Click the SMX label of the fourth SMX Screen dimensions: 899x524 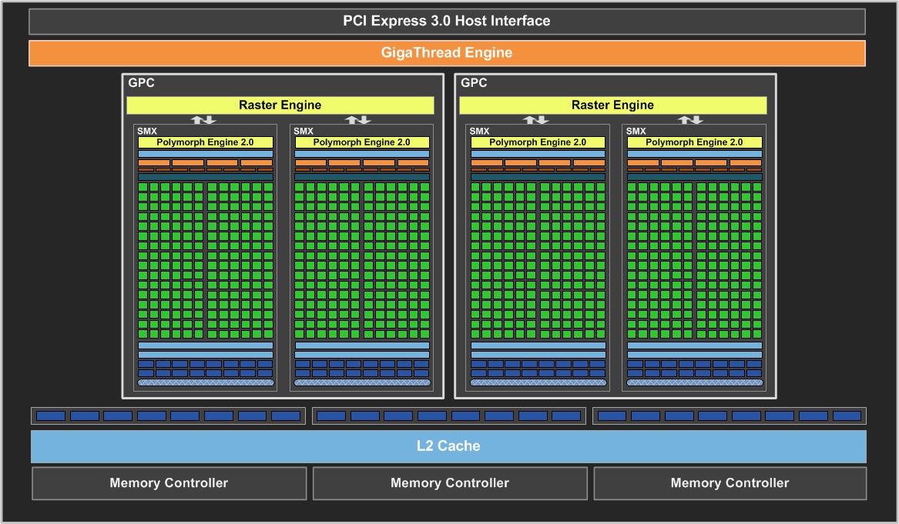(x=636, y=131)
